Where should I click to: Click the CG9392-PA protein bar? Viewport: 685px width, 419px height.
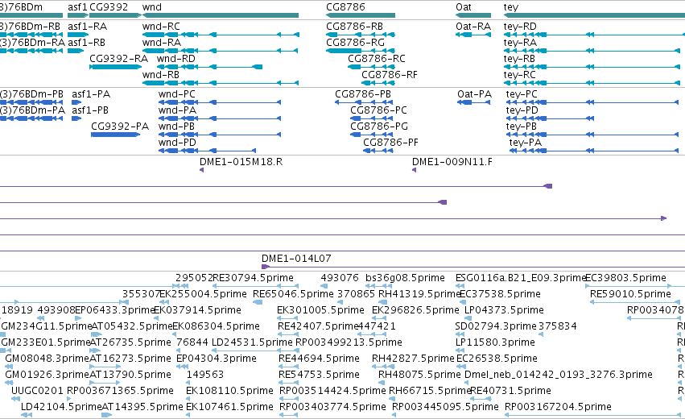115,135
